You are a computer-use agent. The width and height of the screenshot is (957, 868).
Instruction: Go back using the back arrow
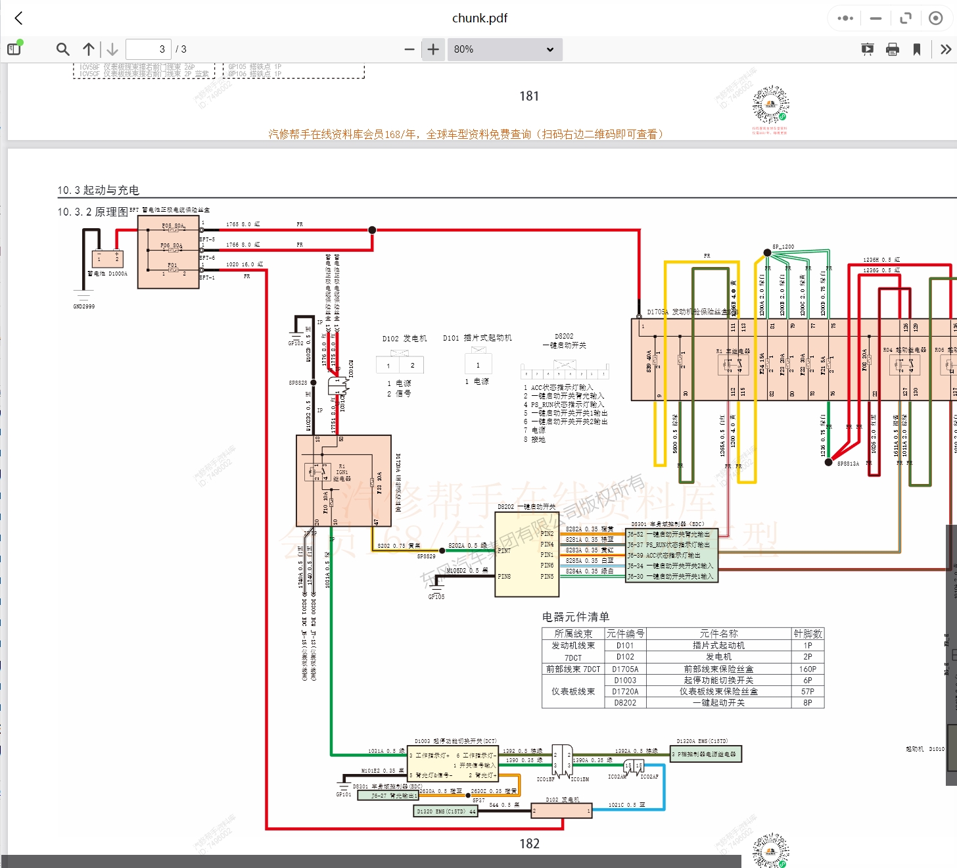(19, 18)
